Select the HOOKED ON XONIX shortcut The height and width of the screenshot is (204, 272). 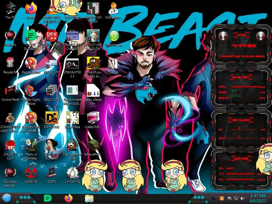pyautogui.click(x=93, y=12)
